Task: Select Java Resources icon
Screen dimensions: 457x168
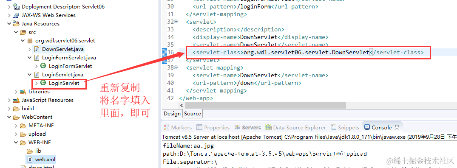Action: tap(16, 23)
